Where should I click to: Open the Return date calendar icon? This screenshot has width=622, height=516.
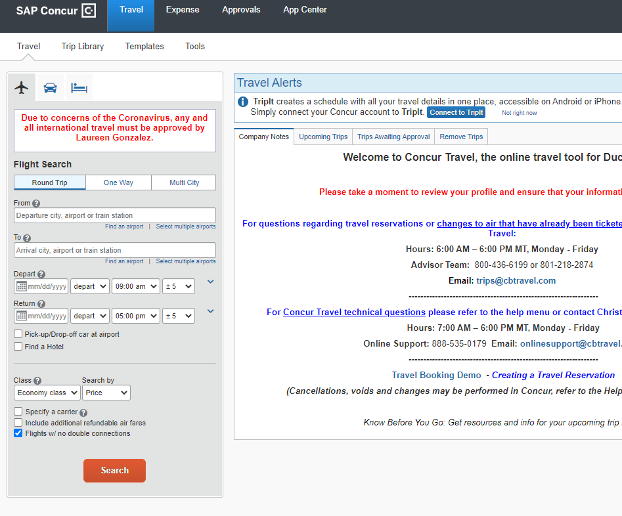click(22, 316)
